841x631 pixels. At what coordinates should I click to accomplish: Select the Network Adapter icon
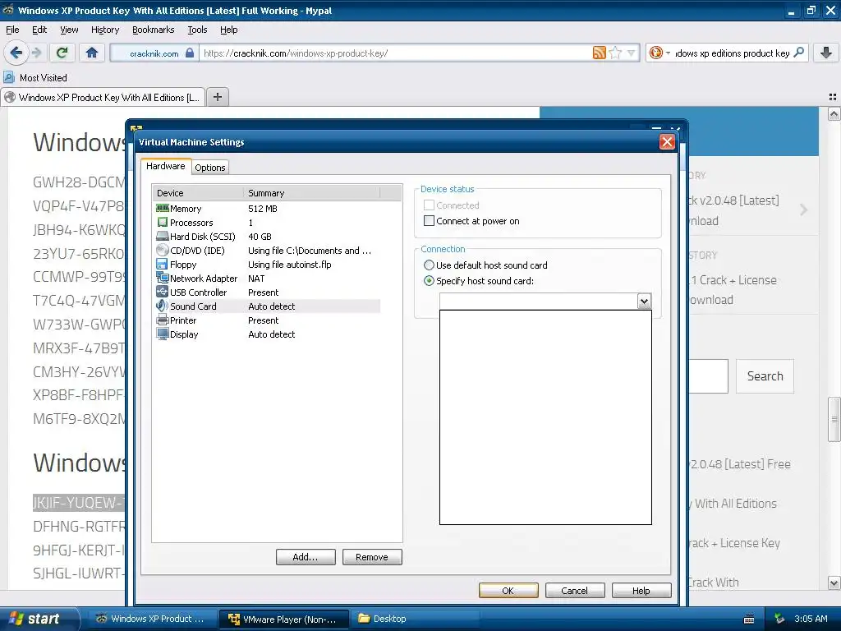pyautogui.click(x=162, y=278)
